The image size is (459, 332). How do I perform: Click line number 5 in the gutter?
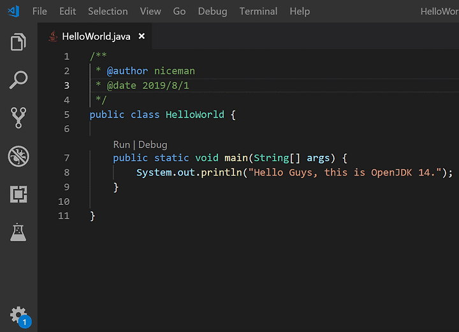coord(67,114)
